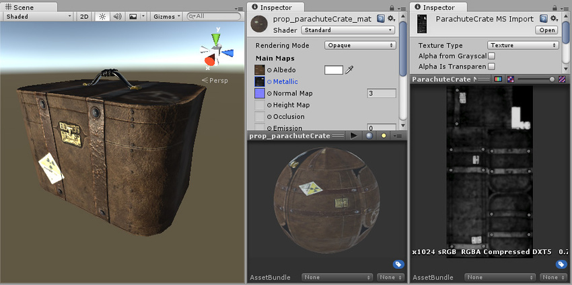Click the white Albedo color swatch
The image size is (572, 285).
[334, 70]
